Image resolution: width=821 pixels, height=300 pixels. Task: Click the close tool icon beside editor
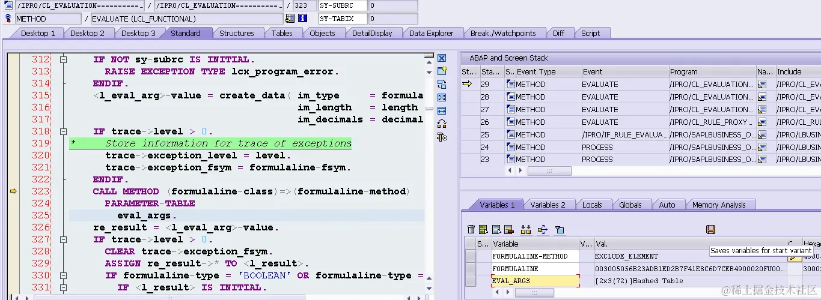pos(442,58)
